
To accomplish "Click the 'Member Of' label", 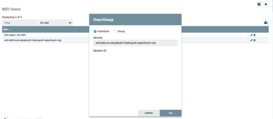I will [x=100, y=51].
